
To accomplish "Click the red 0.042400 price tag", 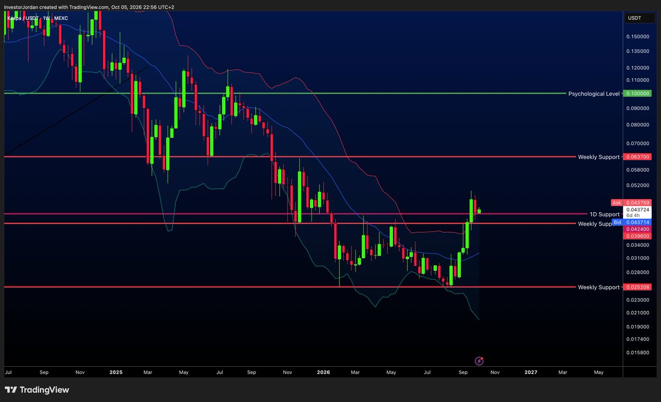I will (637, 230).
